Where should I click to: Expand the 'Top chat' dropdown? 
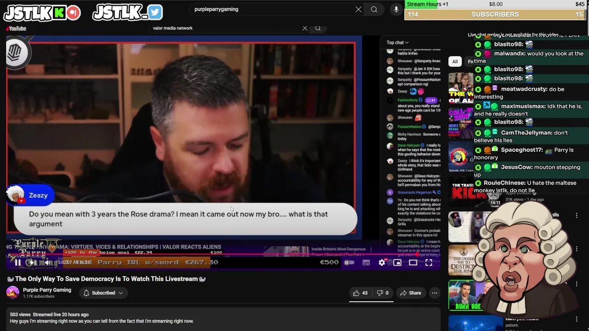coord(398,42)
